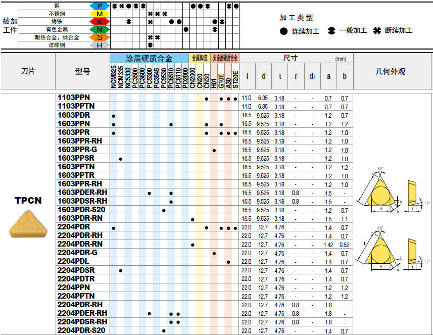Select the green N non-ferrous metal badge
Image resolution: width=433 pixels, height=335 pixels.
pos(100,29)
